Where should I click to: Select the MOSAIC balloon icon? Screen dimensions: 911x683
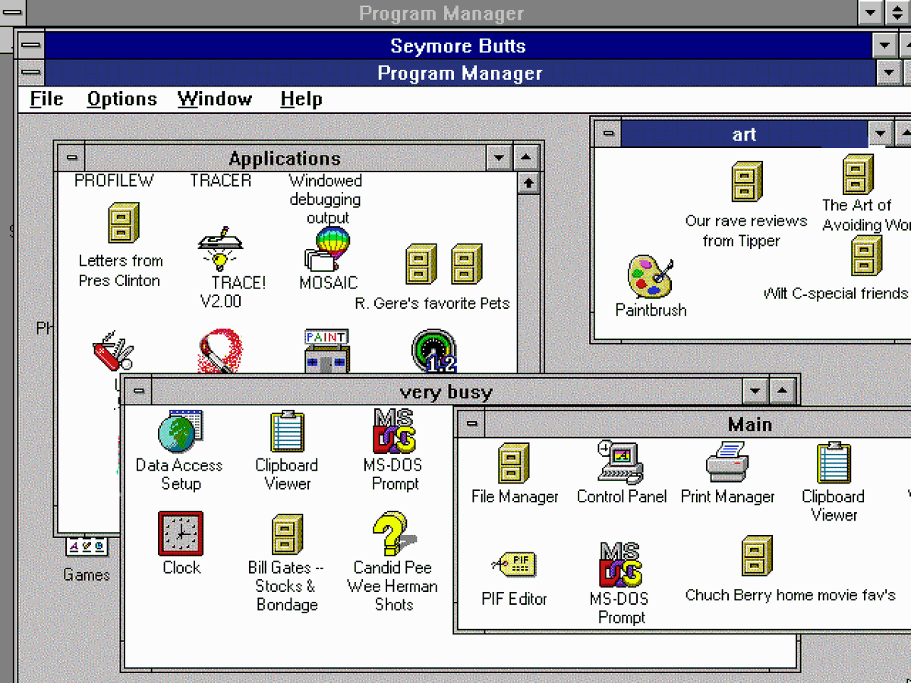pyautogui.click(x=328, y=249)
